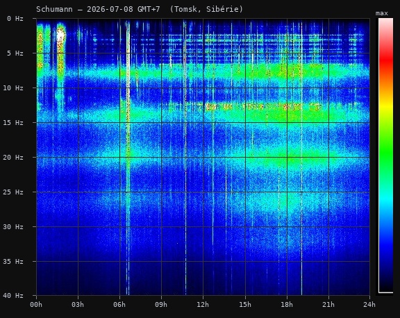Click the '25 Hz' axis label
Image resolution: width=400 pixels, height=318 pixels.
pos(13,192)
